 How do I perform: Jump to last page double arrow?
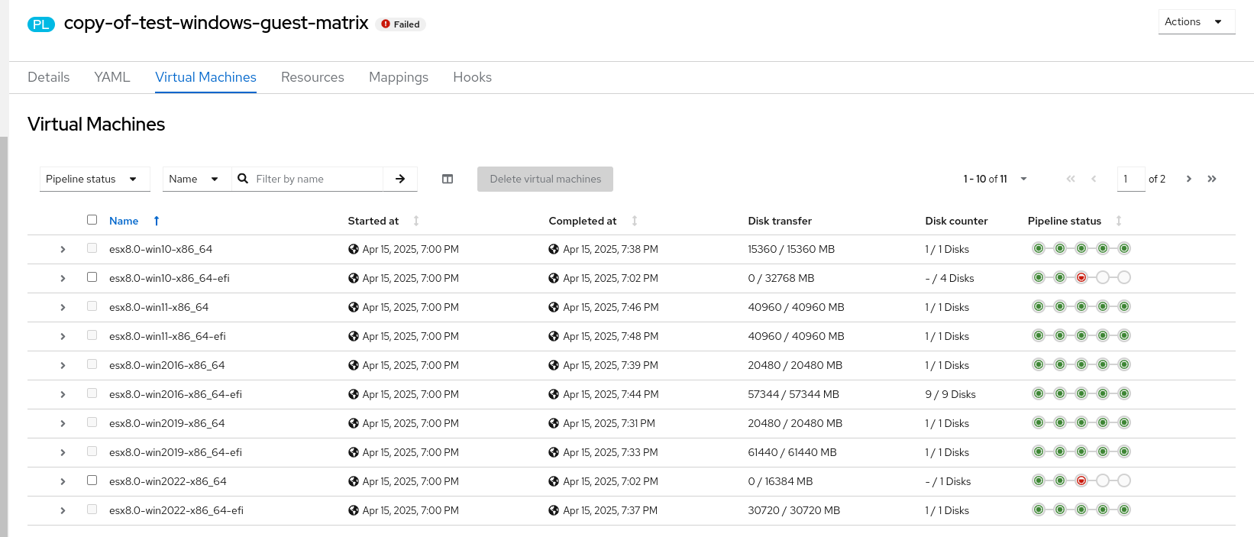1212,179
